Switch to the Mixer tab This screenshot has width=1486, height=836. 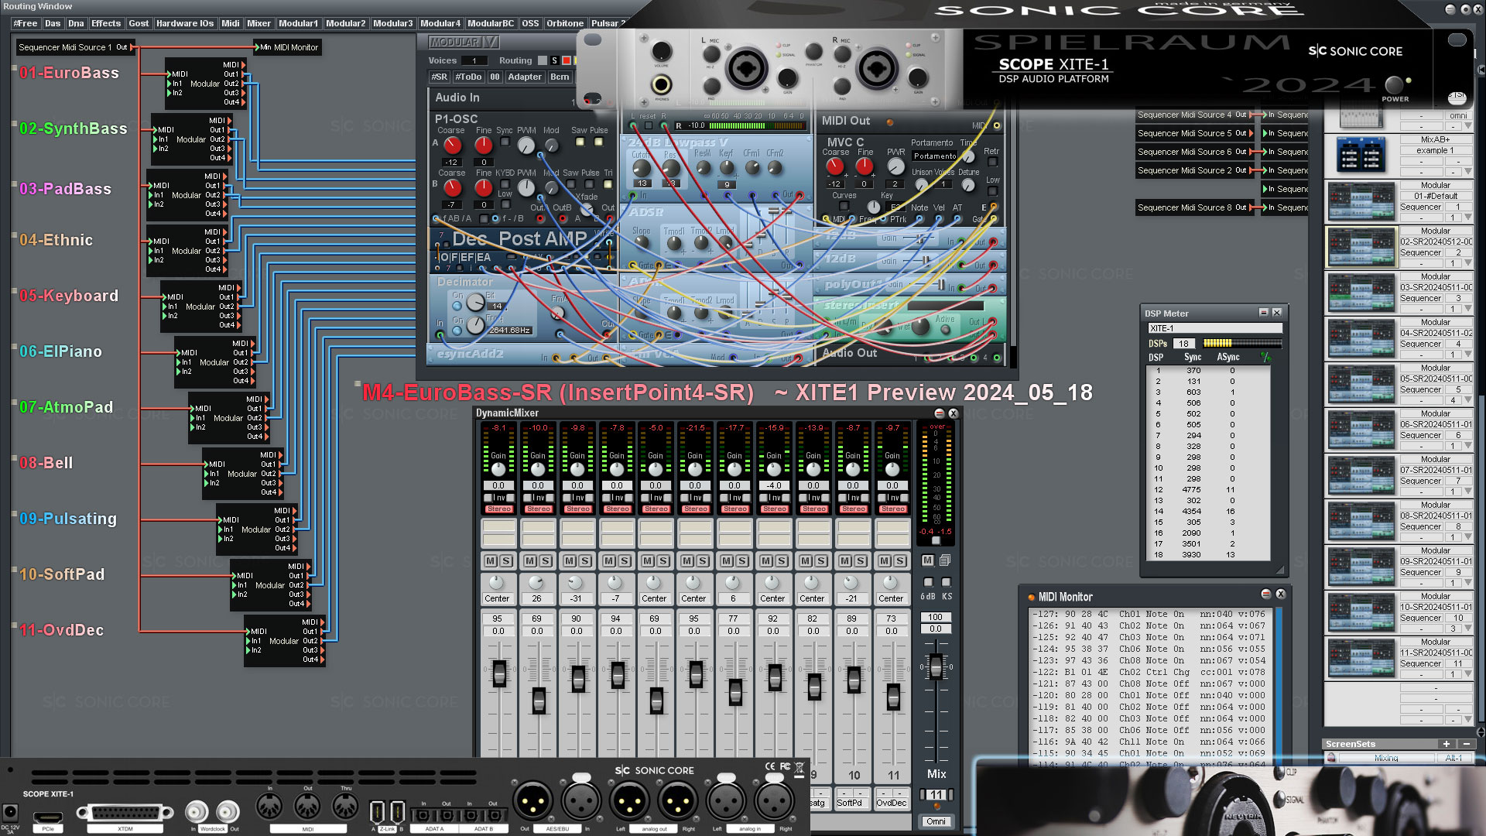click(259, 23)
